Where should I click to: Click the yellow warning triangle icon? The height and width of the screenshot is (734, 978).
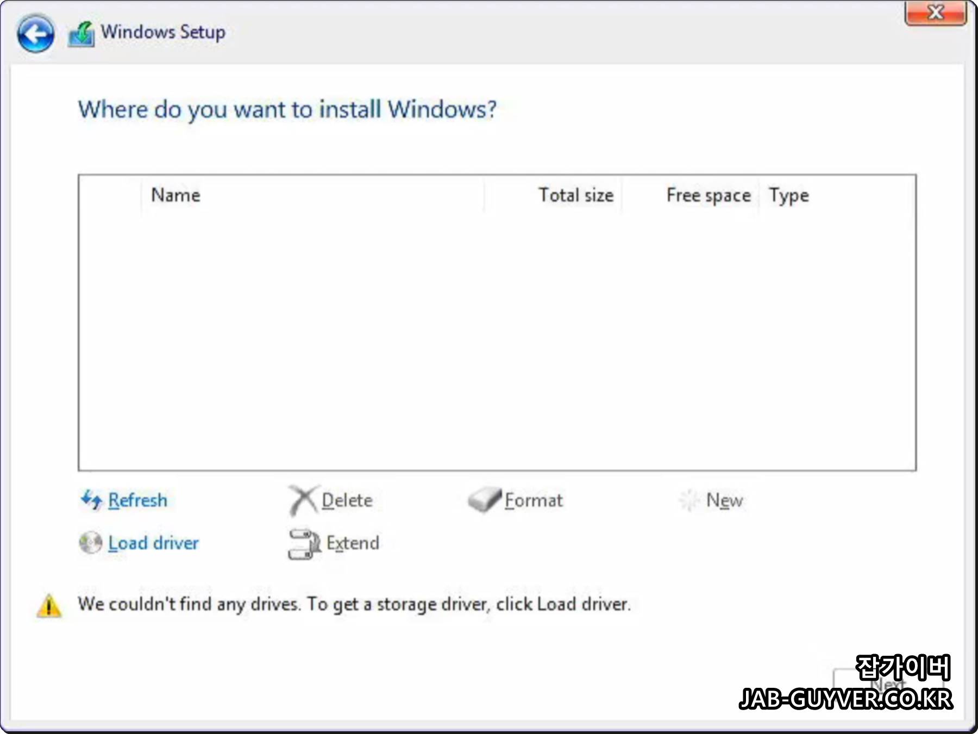coord(49,605)
